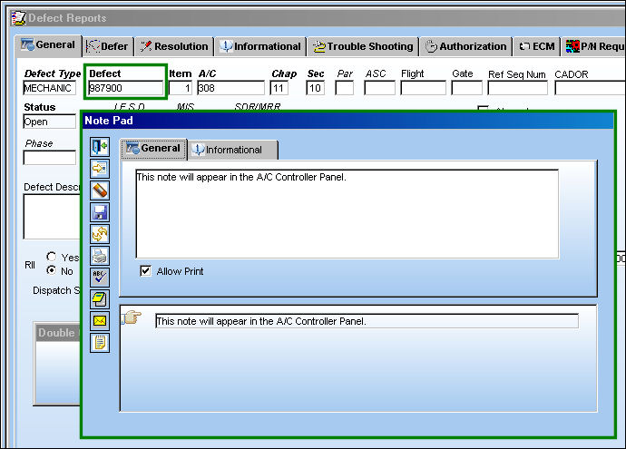Screen dimensions: 626x449
Task: Select the General tab in Note Pad
Action: click(x=153, y=149)
